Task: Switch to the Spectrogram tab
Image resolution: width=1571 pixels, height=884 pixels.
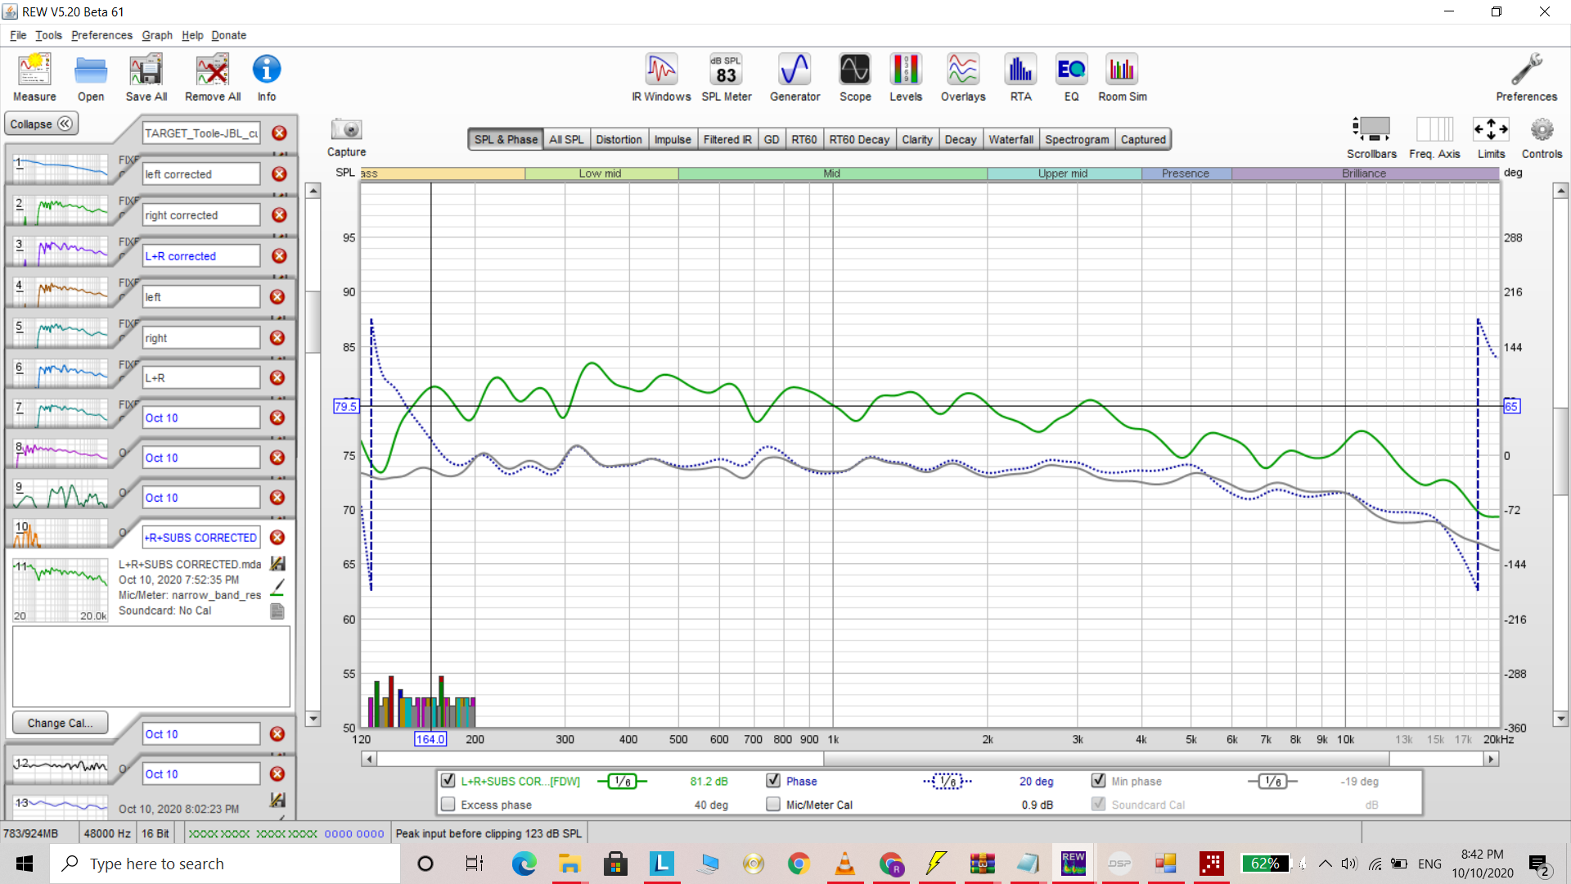Action: [x=1077, y=139]
